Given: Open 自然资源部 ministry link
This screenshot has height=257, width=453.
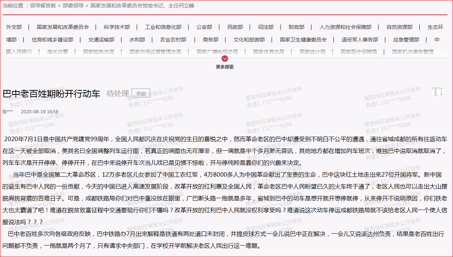Looking at the screenshot, I should [399, 27].
